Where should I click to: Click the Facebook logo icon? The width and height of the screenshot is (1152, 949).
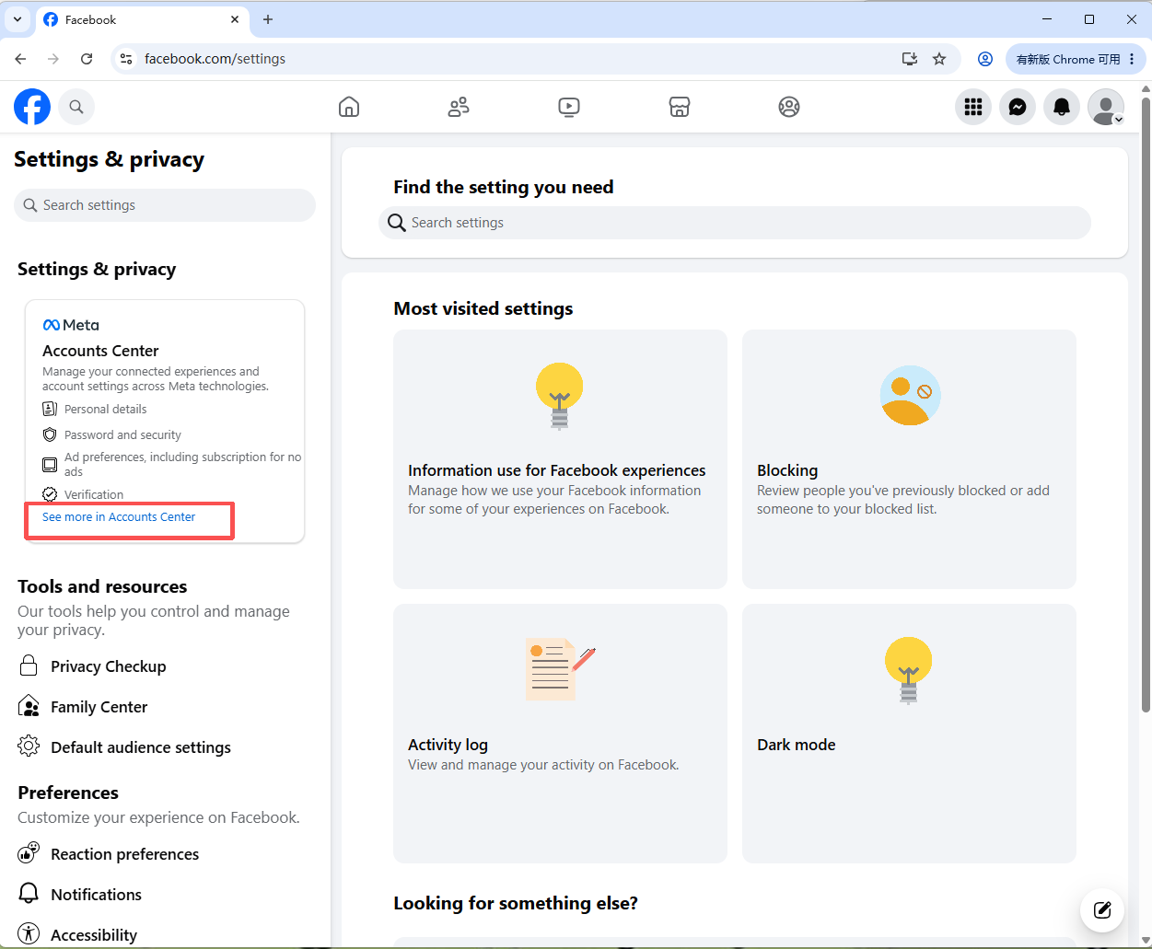tap(32, 107)
